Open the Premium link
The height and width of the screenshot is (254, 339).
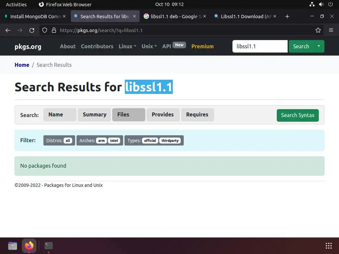coord(203,46)
